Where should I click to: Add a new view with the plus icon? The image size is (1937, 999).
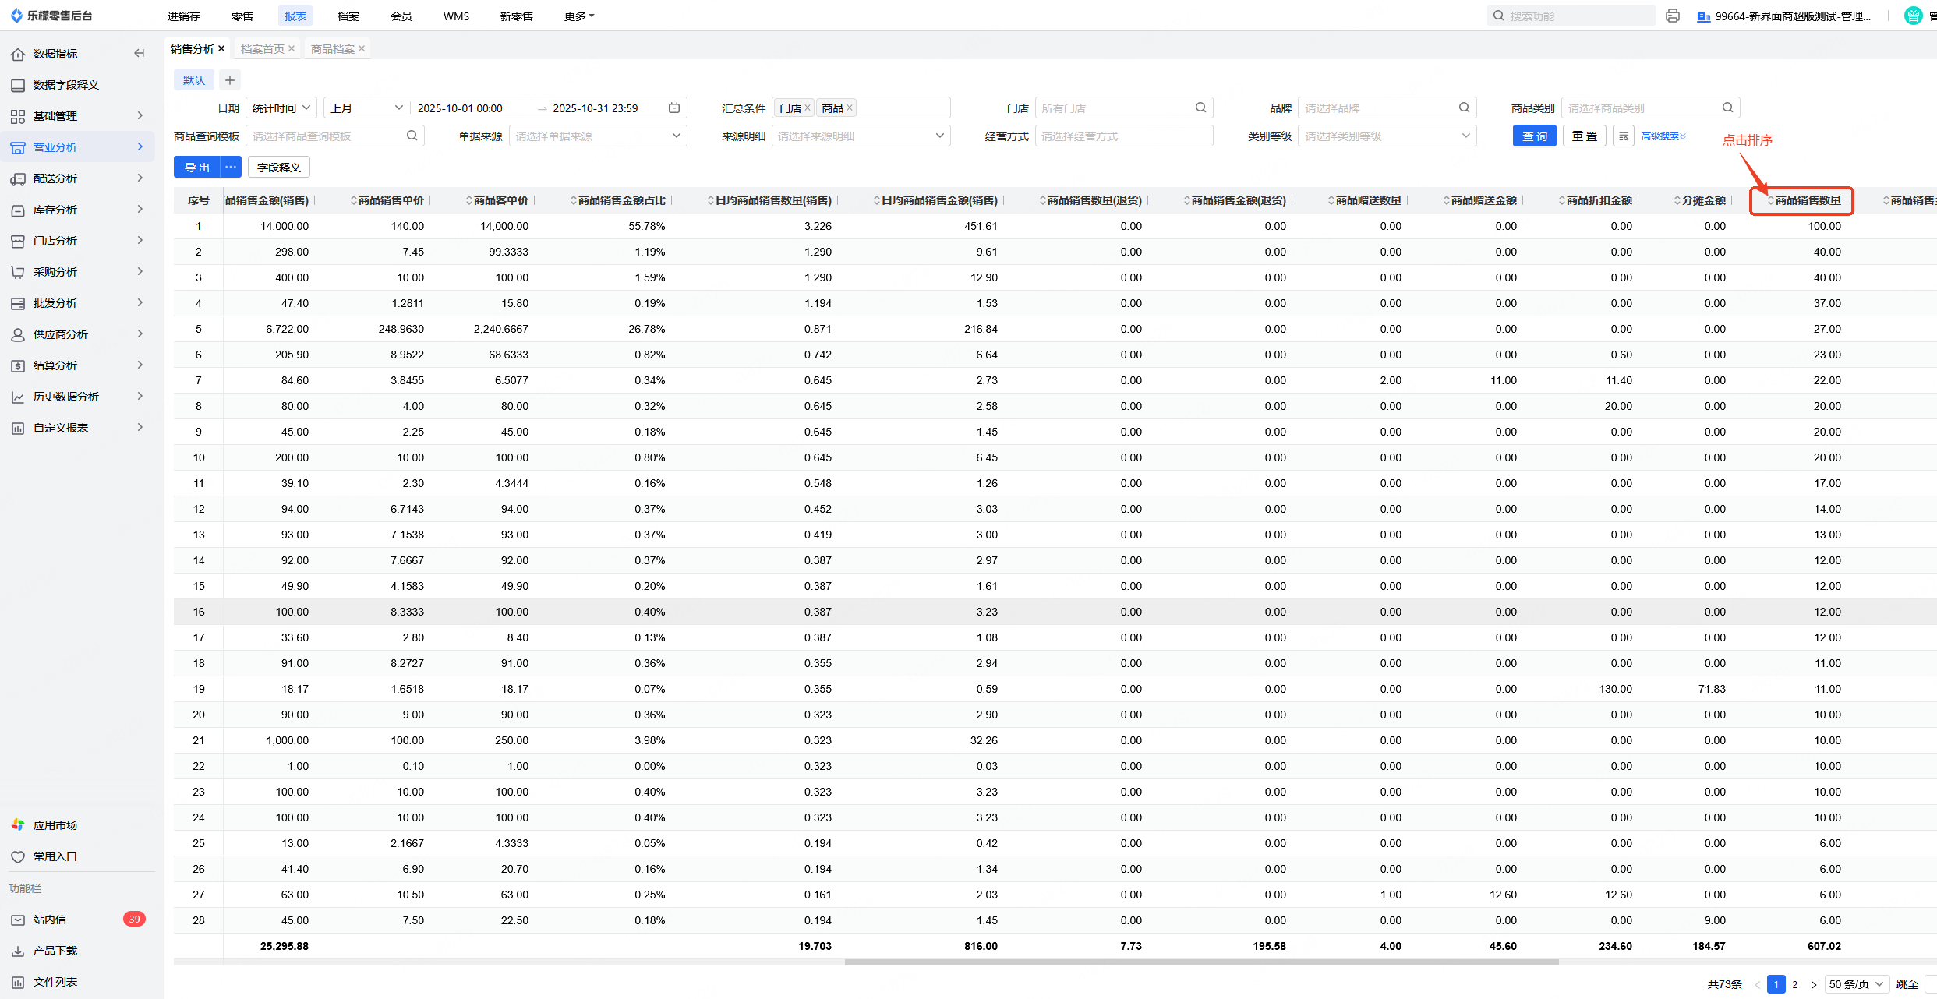[x=229, y=79]
